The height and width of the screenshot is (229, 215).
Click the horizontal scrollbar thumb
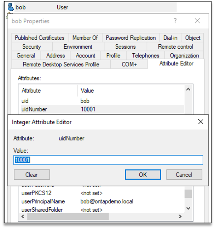pos(68,216)
